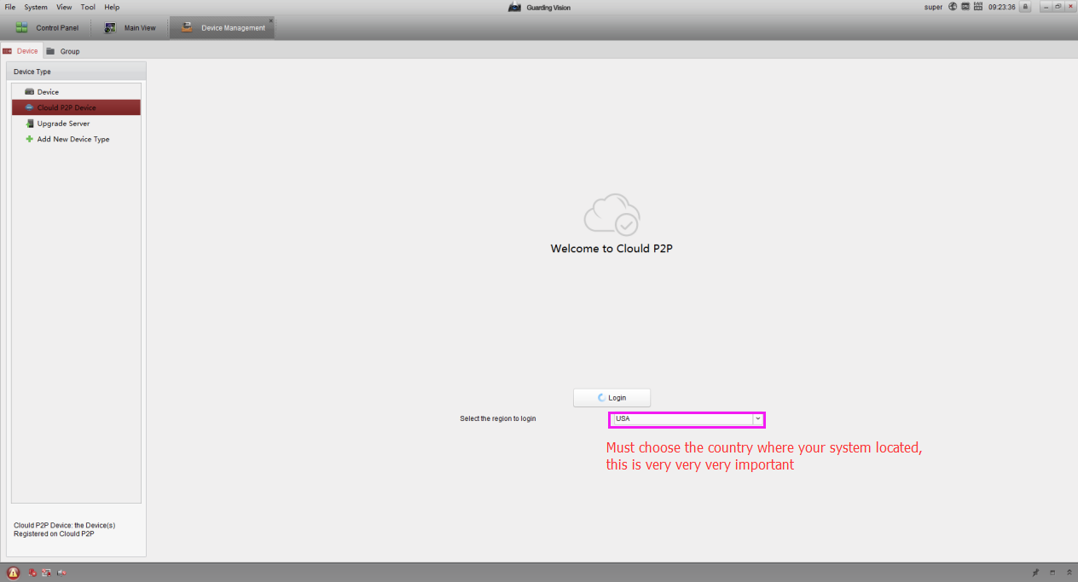Close the Device Management tab
The image size is (1078, 582).
point(271,20)
